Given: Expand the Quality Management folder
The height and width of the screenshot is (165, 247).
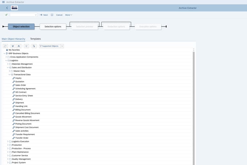Looking at the screenshot, I should tap(8, 159).
